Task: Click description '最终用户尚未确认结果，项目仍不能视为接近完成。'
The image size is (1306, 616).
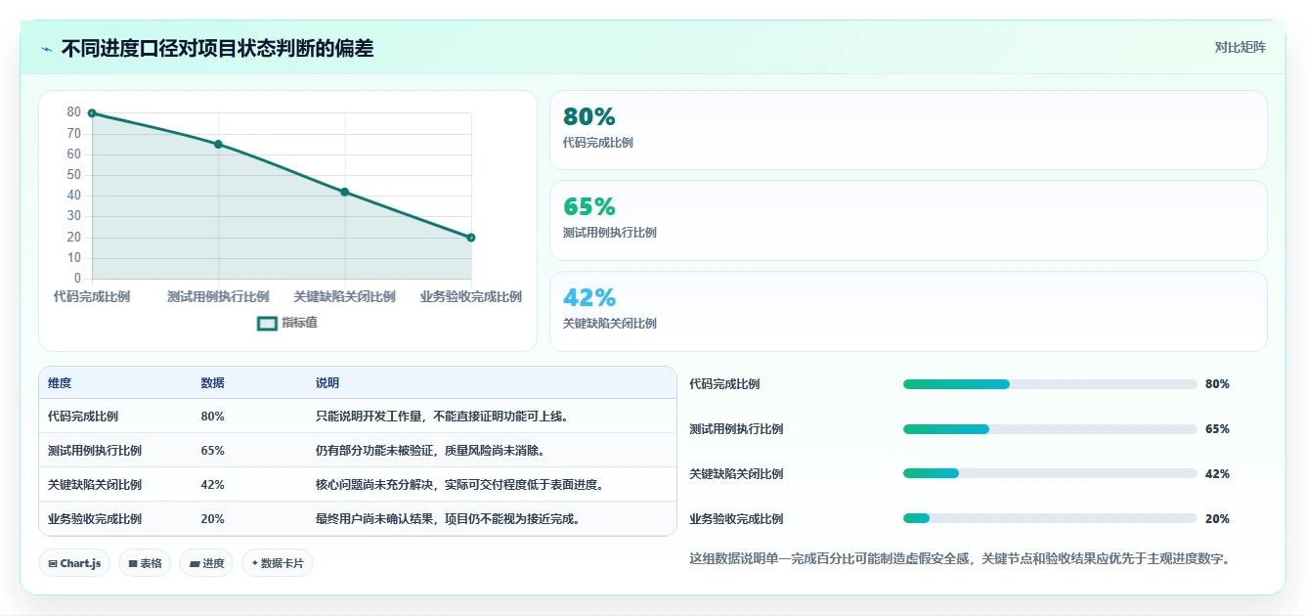Action: coord(450,519)
